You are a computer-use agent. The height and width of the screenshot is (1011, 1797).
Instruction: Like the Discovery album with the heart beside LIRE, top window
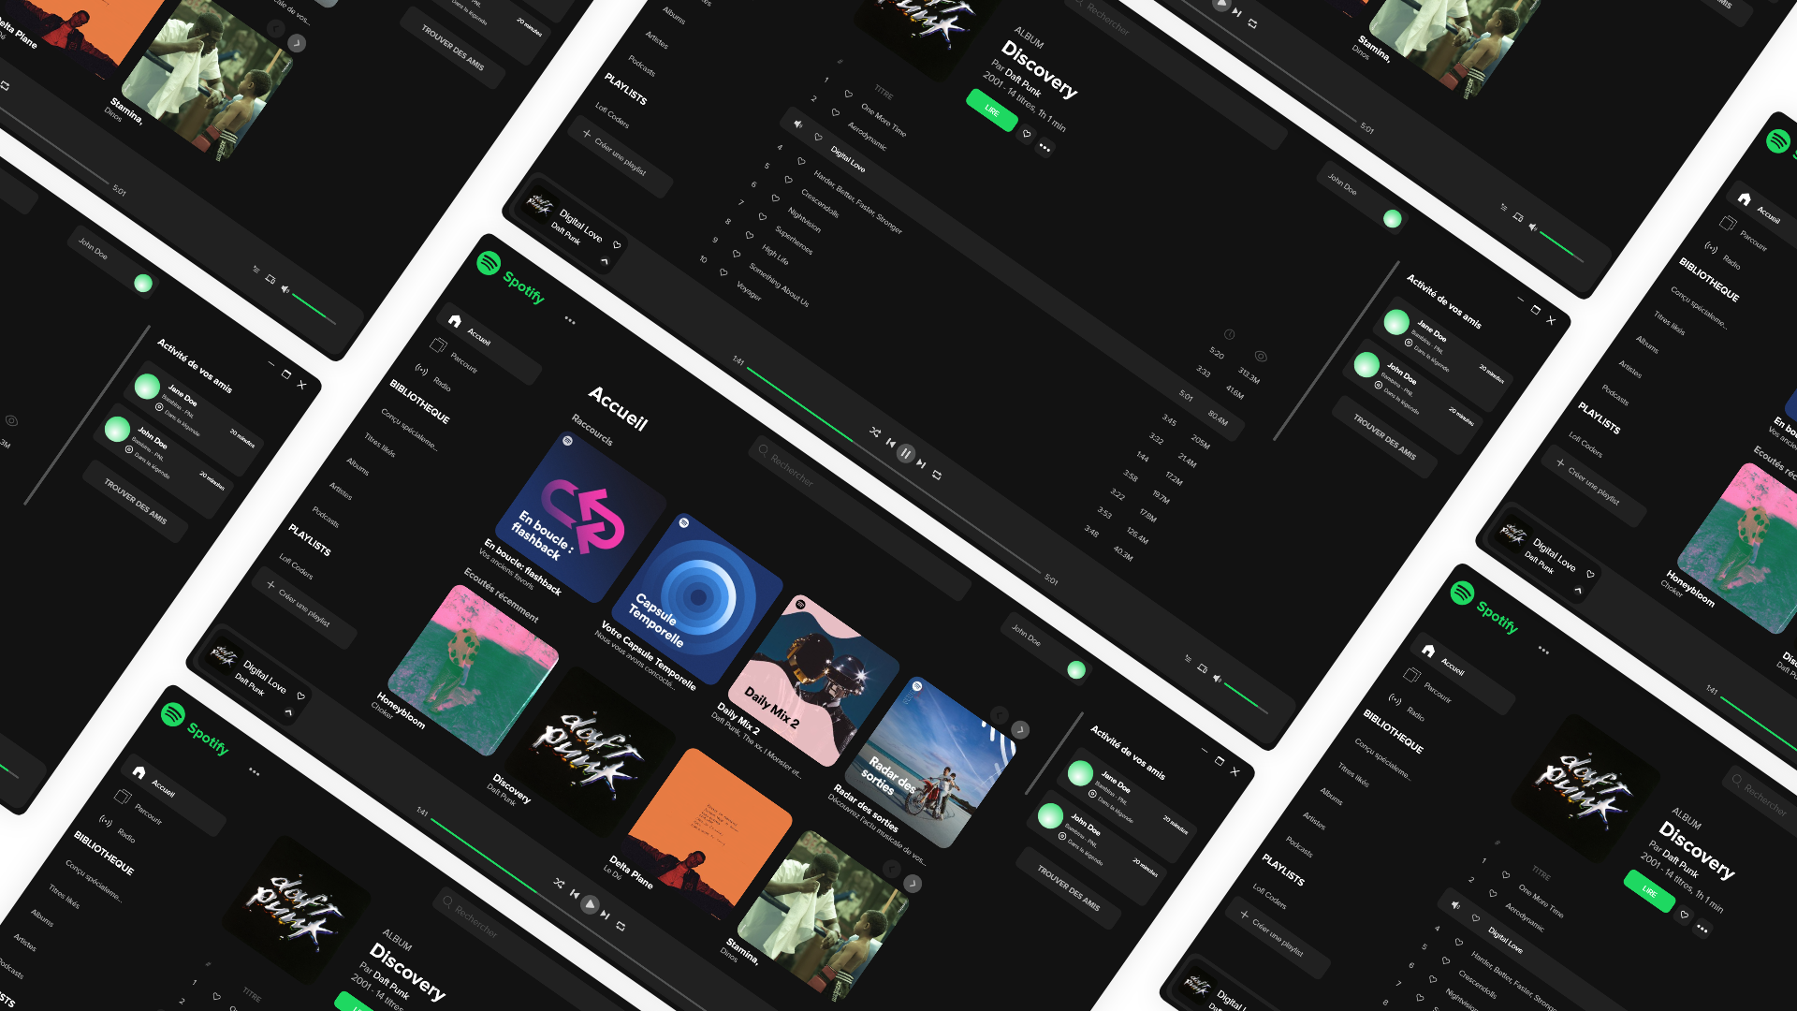1027,134
